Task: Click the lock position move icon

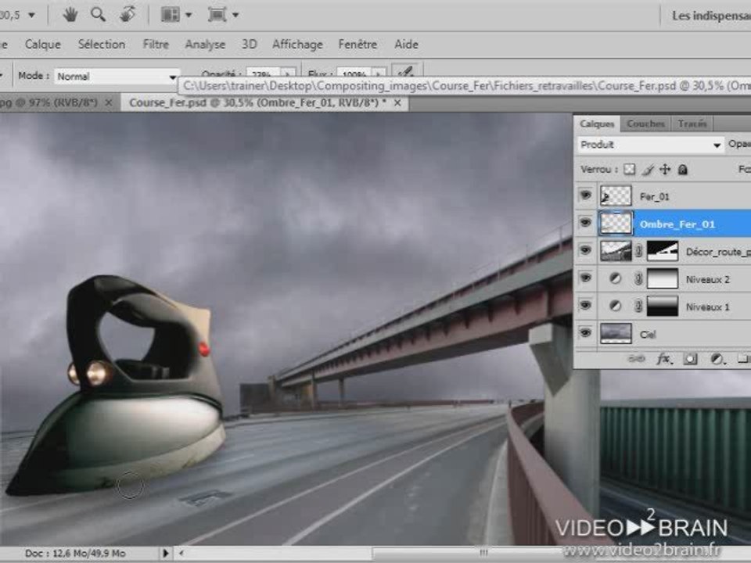Action: [665, 170]
